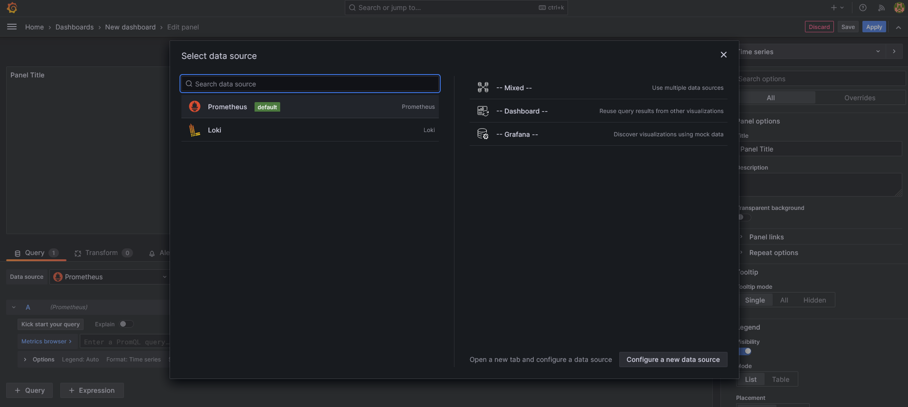Image resolution: width=908 pixels, height=407 pixels.
Task: Open the hamburger navigation menu
Action: 12,27
